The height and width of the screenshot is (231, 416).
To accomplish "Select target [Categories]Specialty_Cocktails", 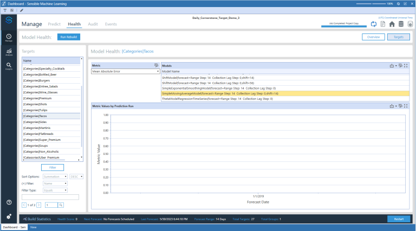I will coord(51,69).
